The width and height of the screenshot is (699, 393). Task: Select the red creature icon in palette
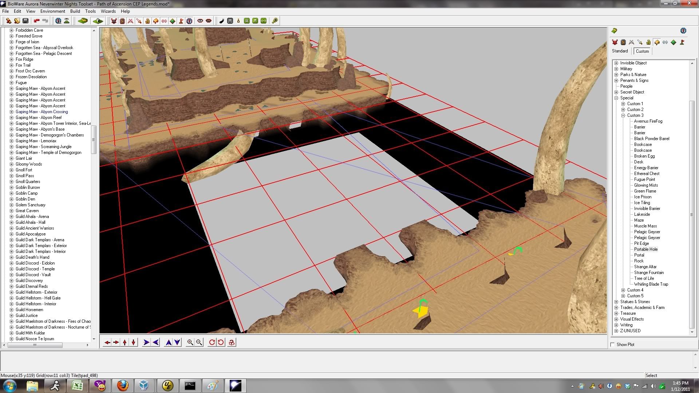point(615,42)
